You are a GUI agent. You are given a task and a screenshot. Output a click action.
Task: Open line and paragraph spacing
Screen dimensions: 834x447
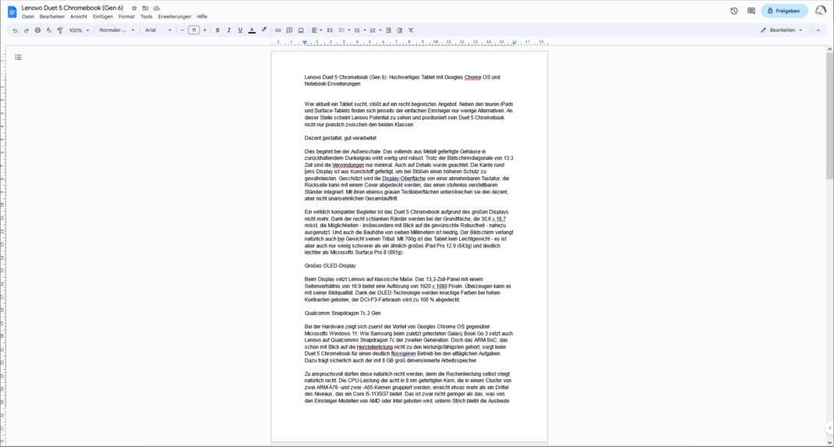tap(330, 30)
